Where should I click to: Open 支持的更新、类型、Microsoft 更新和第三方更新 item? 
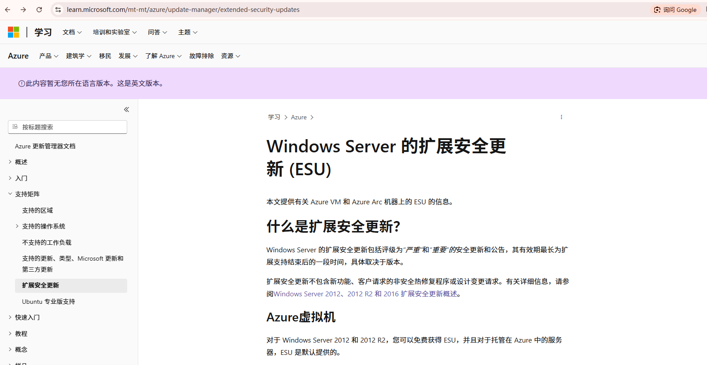pos(73,264)
